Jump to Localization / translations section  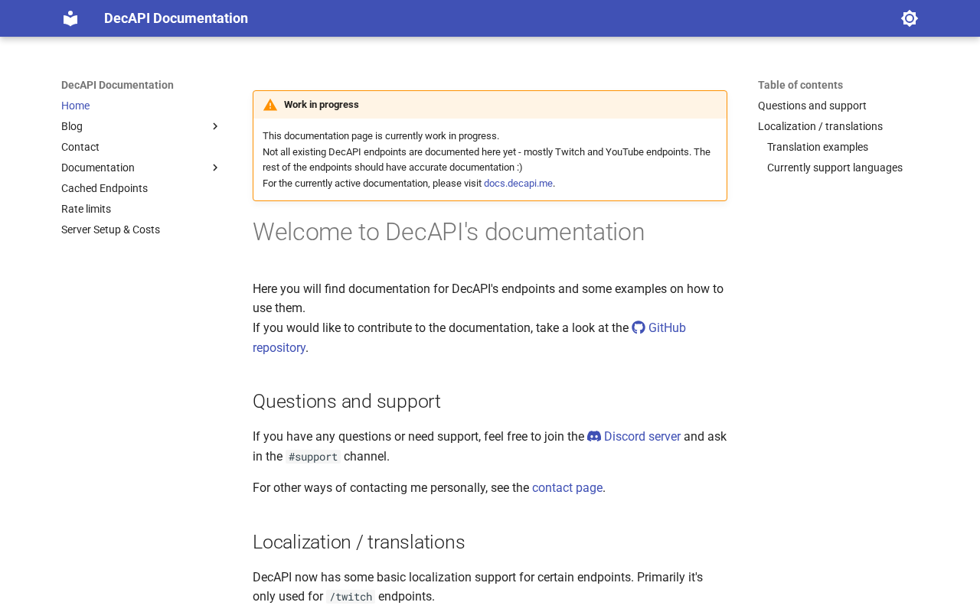click(x=820, y=126)
